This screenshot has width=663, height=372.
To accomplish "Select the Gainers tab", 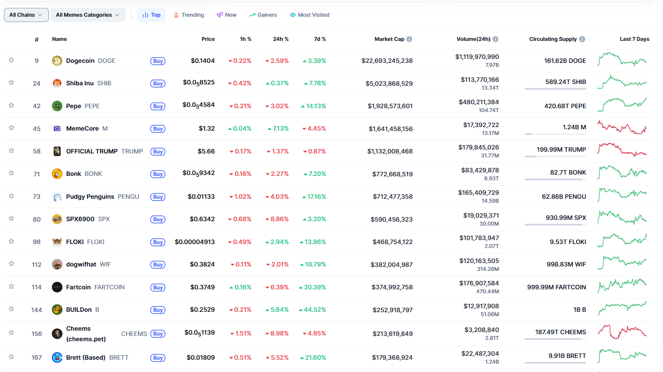I will coord(263,15).
